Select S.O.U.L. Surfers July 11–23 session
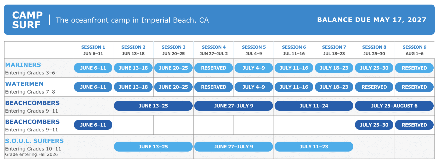Viewport: 439px width, 165px height. (x=314, y=147)
